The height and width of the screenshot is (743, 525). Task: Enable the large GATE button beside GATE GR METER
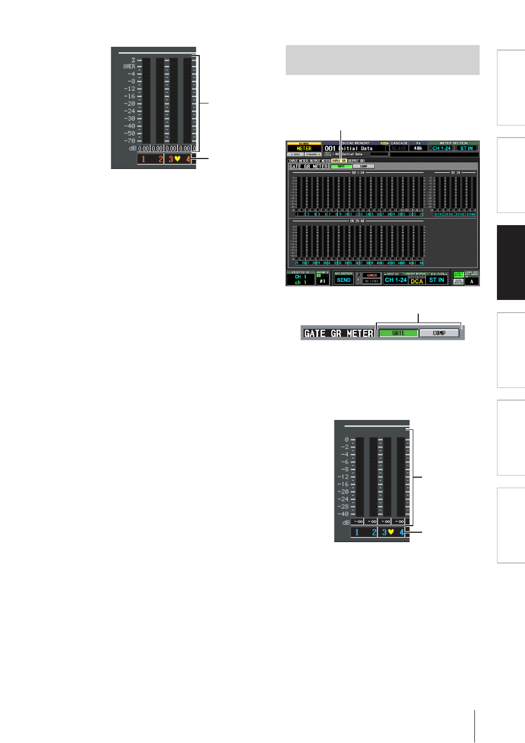coord(398,333)
